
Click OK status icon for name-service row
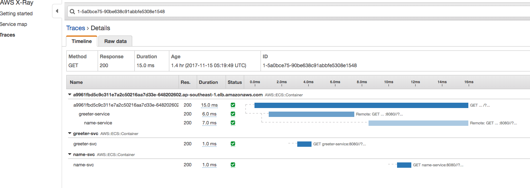point(233,123)
